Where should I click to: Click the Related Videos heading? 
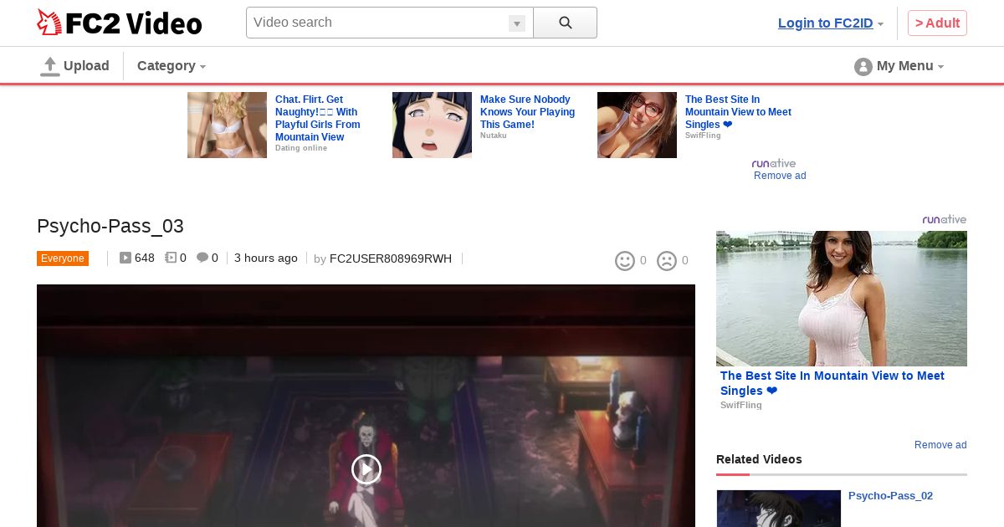coord(759,459)
